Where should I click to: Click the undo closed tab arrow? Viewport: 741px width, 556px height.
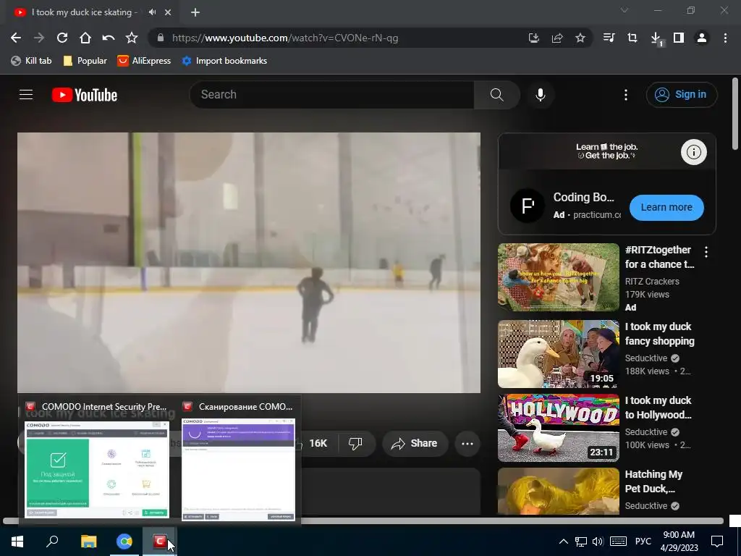point(109,38)
